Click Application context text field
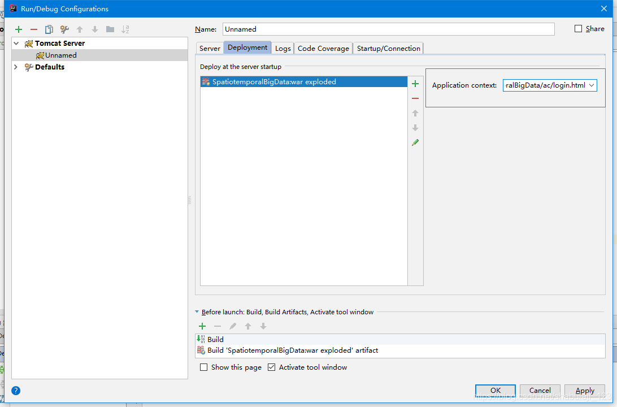 click(x=545, y=85)
